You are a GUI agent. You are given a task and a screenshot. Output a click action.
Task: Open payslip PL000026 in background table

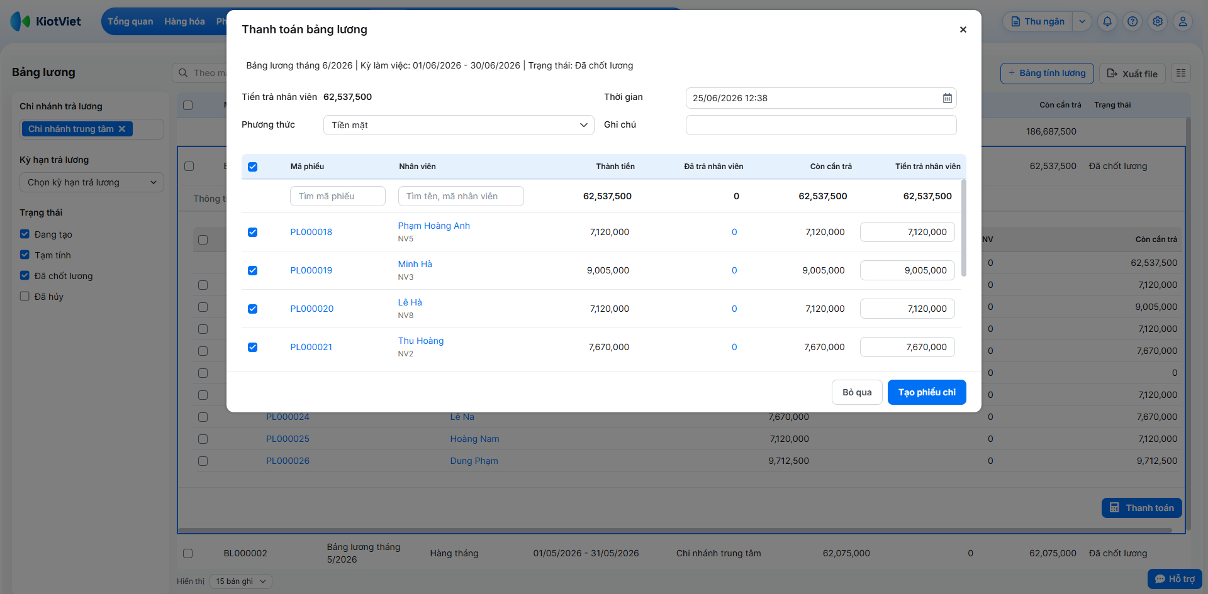288,461
